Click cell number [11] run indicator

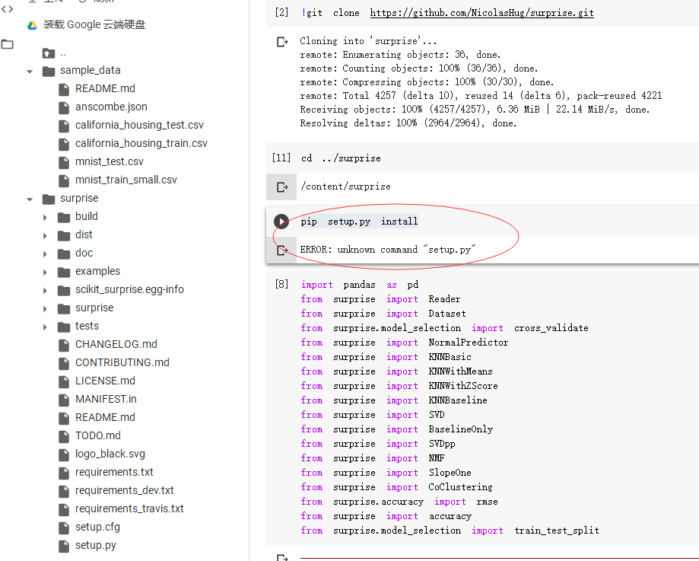(281, 158)
